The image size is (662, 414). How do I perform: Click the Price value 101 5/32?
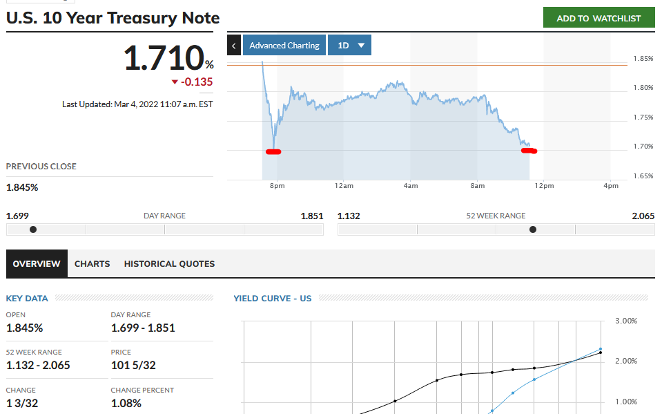click(133, 366)
